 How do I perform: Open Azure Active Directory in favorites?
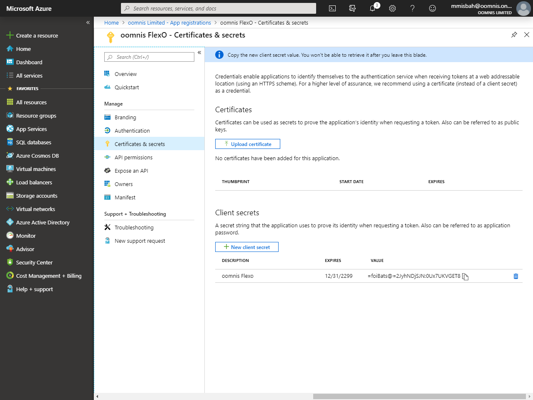[43, 222]
